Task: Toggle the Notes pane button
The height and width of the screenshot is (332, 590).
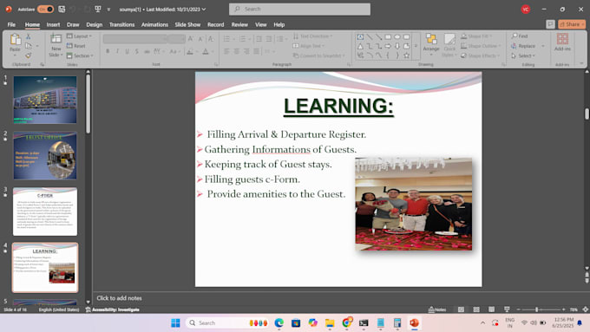Action: (437, 309)
